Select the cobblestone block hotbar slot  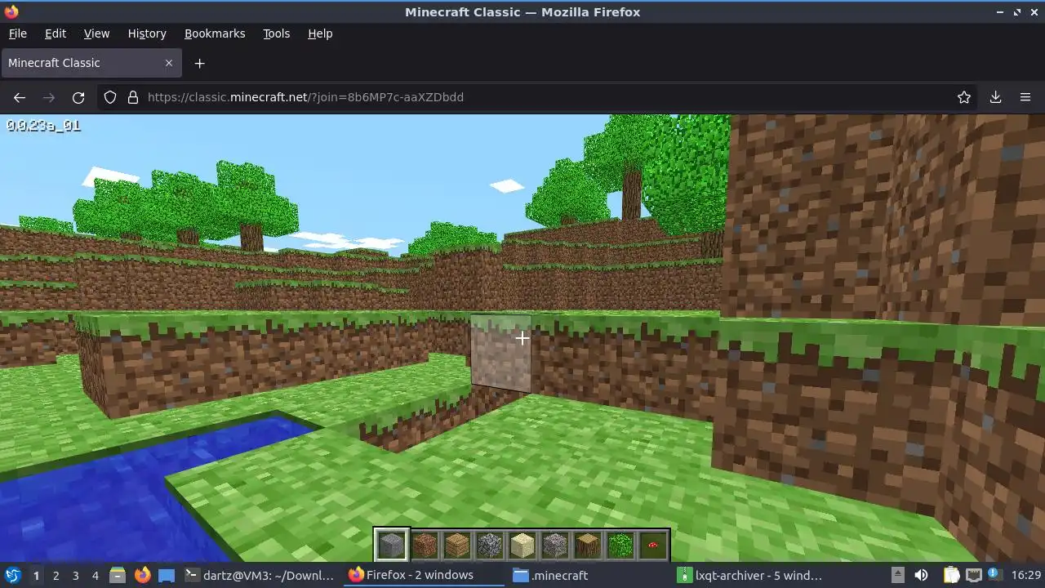tap(490, 545)
